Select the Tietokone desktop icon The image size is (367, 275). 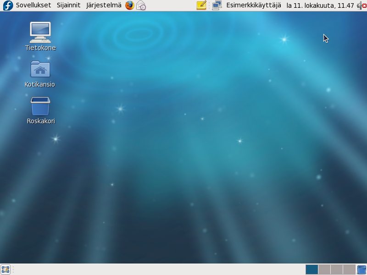tap(40, 33)
